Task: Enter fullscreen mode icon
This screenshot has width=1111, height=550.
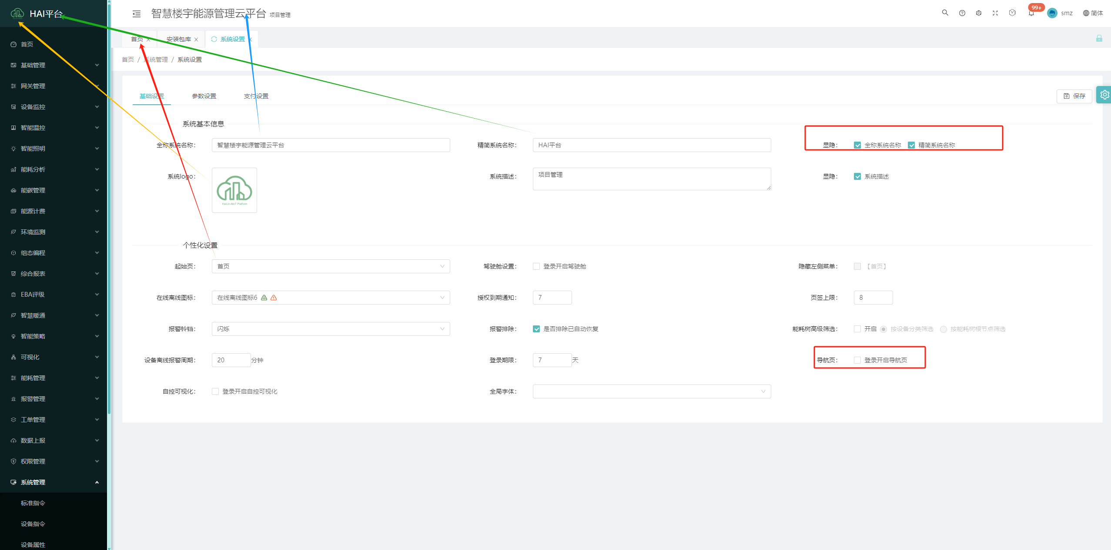Action: (x=995, y=13)
